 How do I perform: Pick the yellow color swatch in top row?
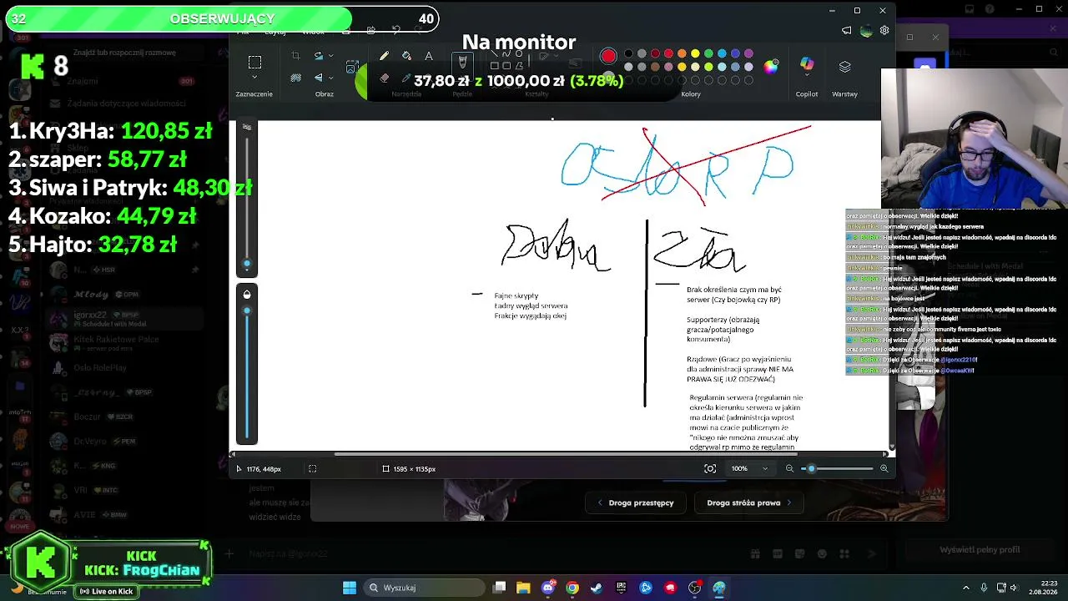(695, 54)
